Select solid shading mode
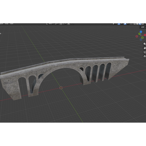Viewport: 146px width, 146px height. coord(137,24)
